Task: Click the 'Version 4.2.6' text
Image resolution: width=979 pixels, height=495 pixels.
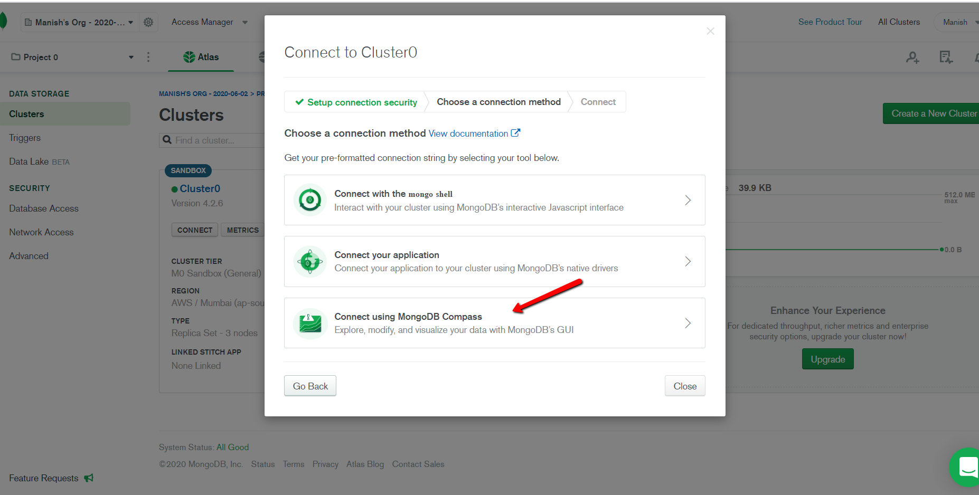Action: (x=197, y=203)
